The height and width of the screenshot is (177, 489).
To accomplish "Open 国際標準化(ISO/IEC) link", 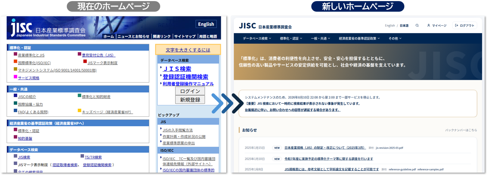I will click(34, 63).
